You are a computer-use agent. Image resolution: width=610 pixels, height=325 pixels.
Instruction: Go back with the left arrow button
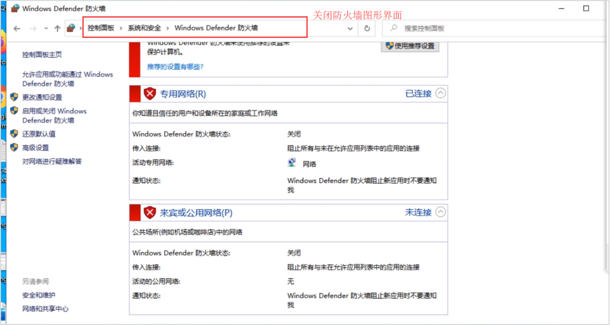point(17,29)
